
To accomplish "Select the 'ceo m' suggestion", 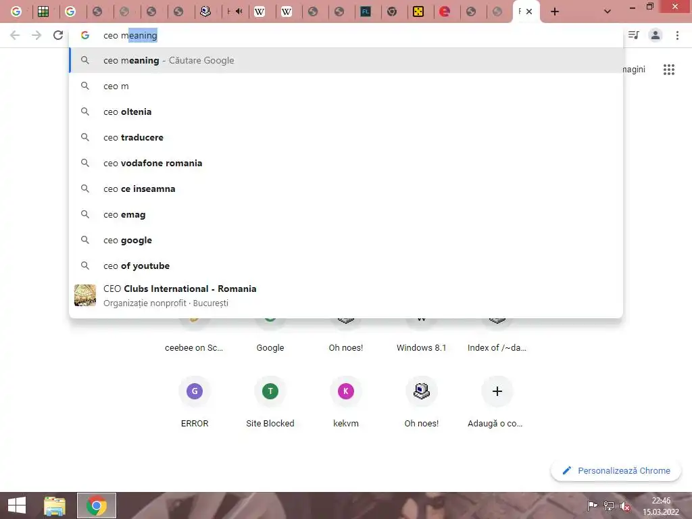I will (346, 86).
